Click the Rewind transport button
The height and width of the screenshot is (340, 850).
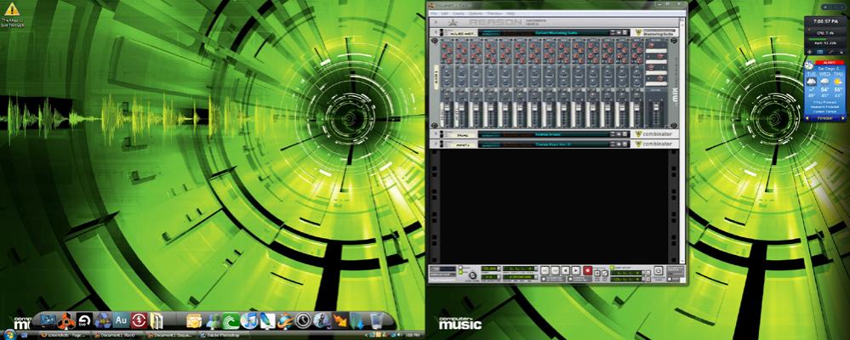(545, 270)
